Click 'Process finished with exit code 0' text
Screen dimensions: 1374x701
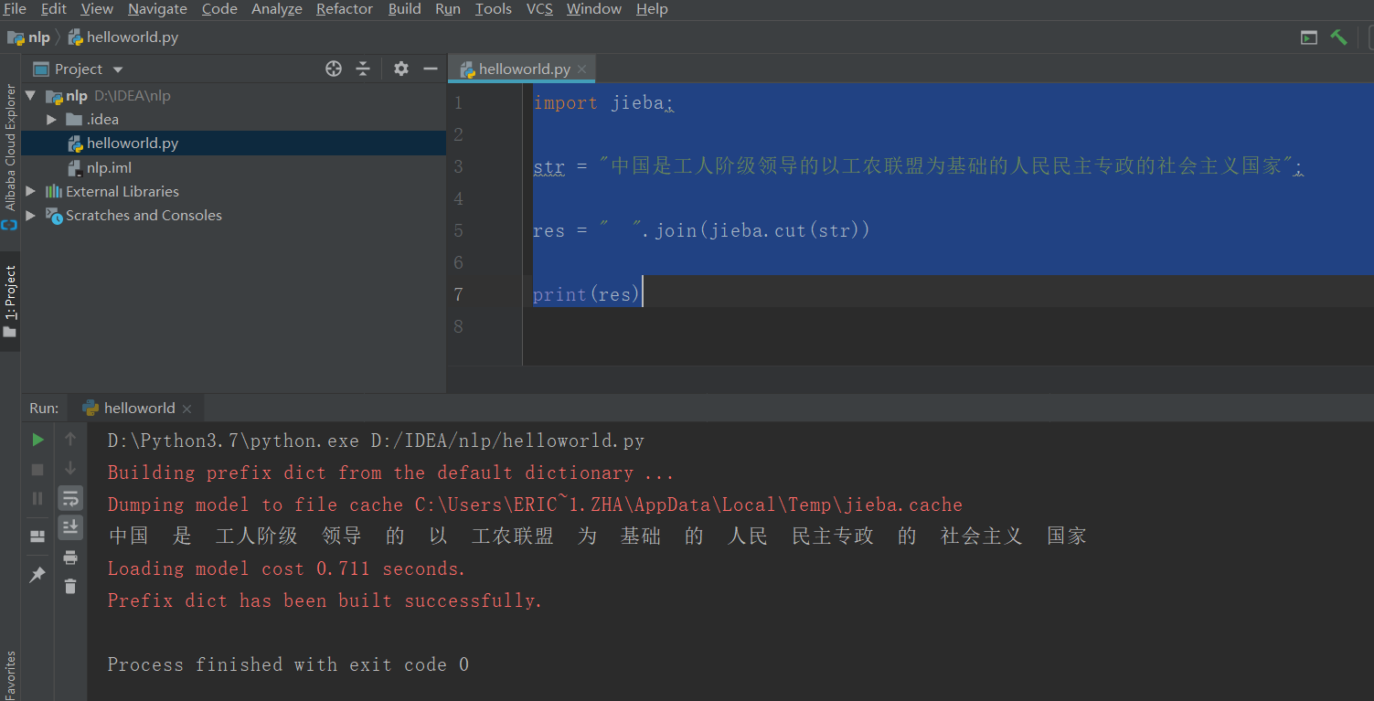[289, 664]
